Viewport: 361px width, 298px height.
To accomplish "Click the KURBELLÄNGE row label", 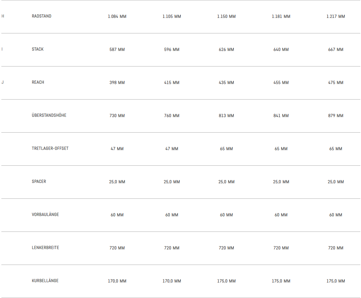I will tap(45, 281).
